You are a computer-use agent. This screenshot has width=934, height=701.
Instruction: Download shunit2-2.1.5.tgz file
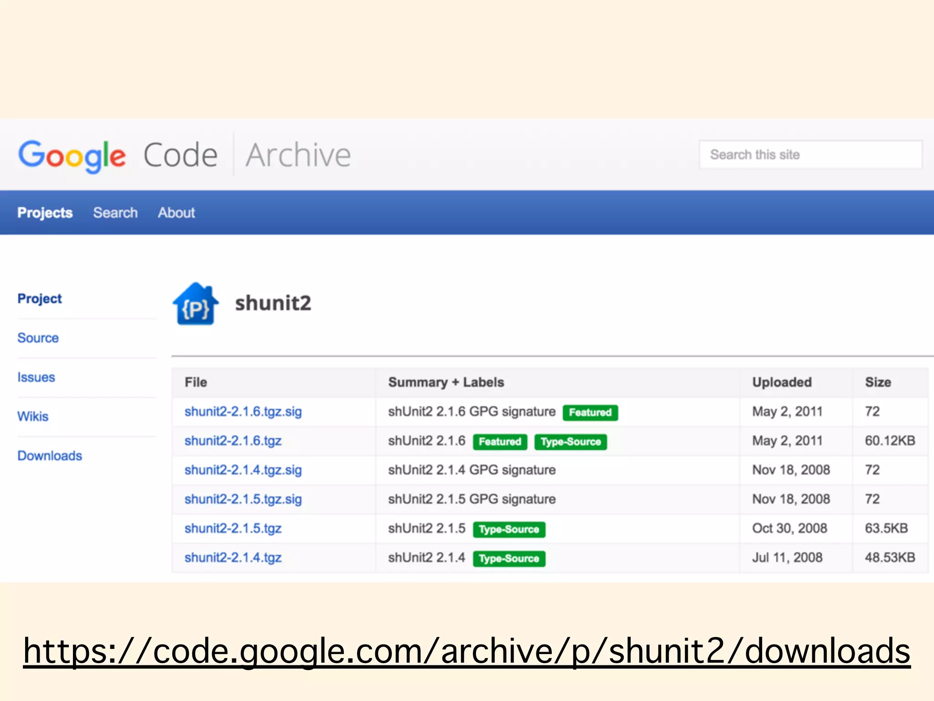tap(233, 528)
